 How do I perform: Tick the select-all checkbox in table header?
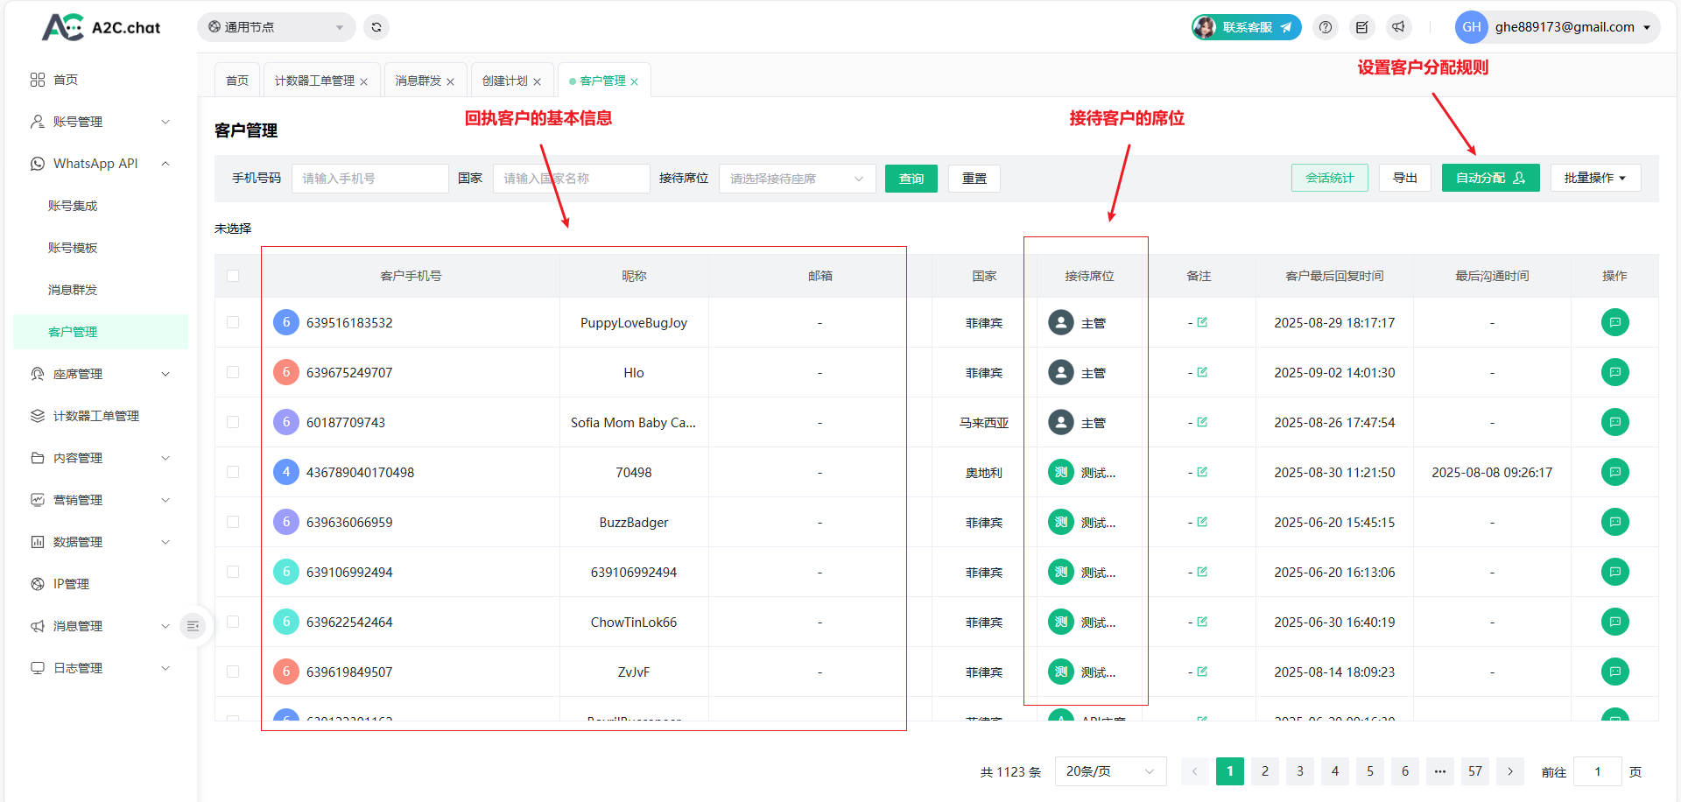233,276
